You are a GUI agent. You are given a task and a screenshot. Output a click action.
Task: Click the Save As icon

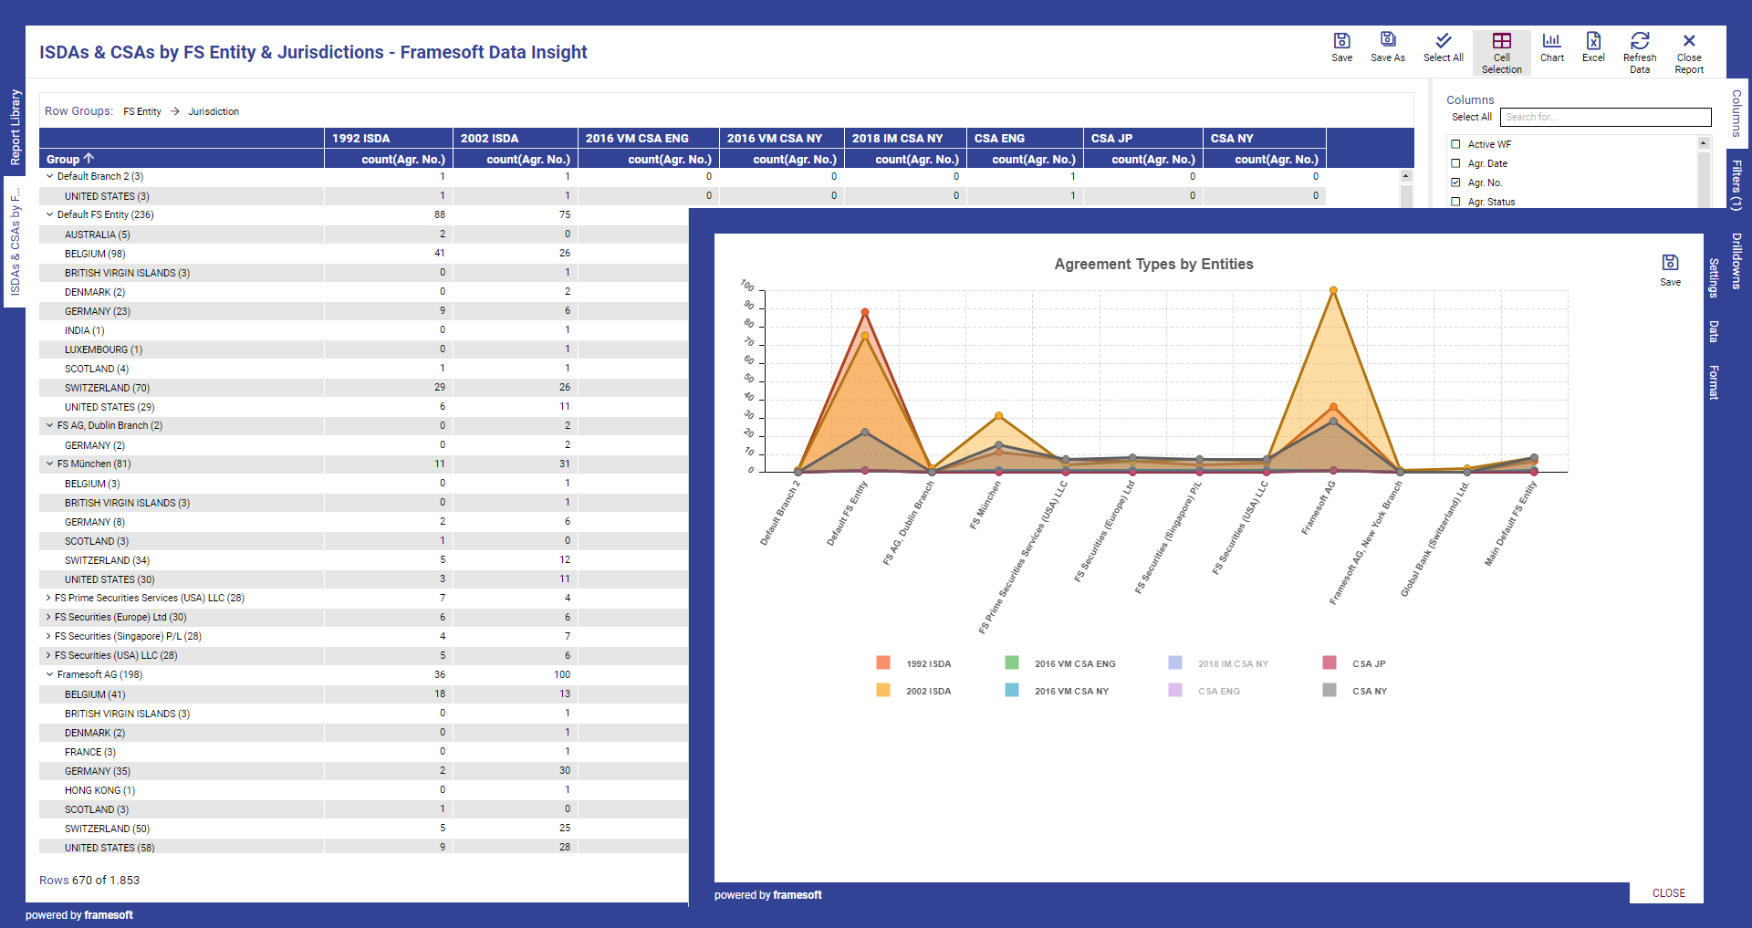[x=1388, y=40]
